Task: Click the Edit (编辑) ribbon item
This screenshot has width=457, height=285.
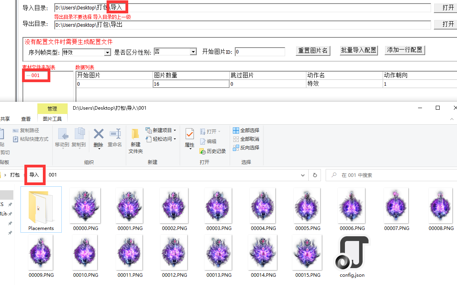Action: tap(208, 142)
